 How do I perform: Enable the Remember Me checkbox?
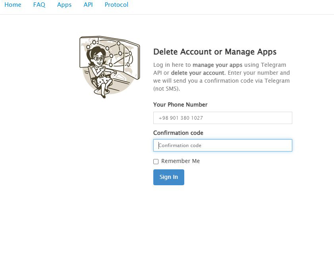point(156,161)
